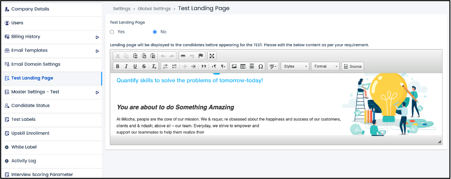The width and height of the screenshot is (451, 179).
Task: Open Email Domain Settings in sidebar
Action: pos(51,64)
